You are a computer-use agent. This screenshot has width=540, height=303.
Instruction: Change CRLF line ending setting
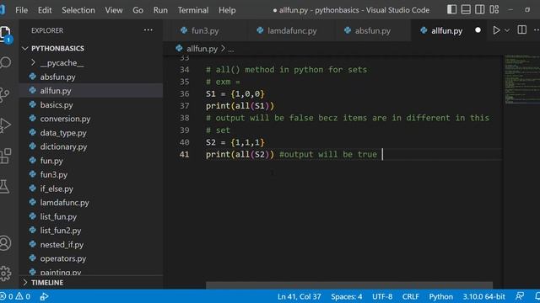[410, 296]
